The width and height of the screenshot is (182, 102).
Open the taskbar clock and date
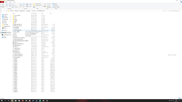pos(176,101)
